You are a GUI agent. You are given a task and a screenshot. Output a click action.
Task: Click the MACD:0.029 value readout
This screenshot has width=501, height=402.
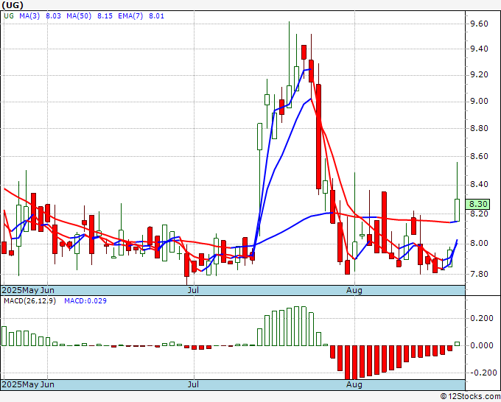coord(85,301)
